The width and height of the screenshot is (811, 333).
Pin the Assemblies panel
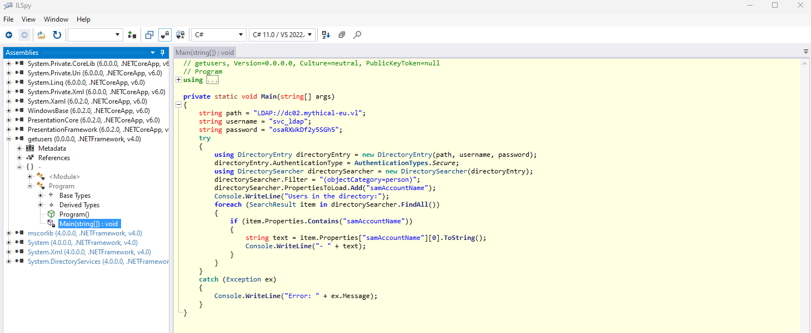[x=163, y=53]
